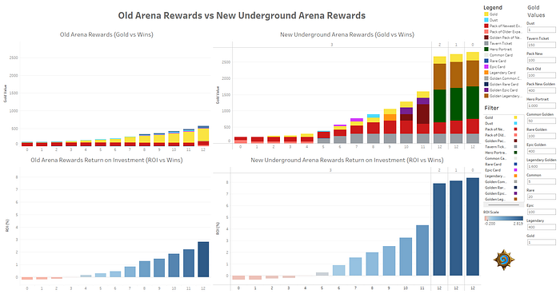
Task: Select the 9-wins bar in New Underground ROI chart
Action: pyautogui.click(x=389, y=260)
